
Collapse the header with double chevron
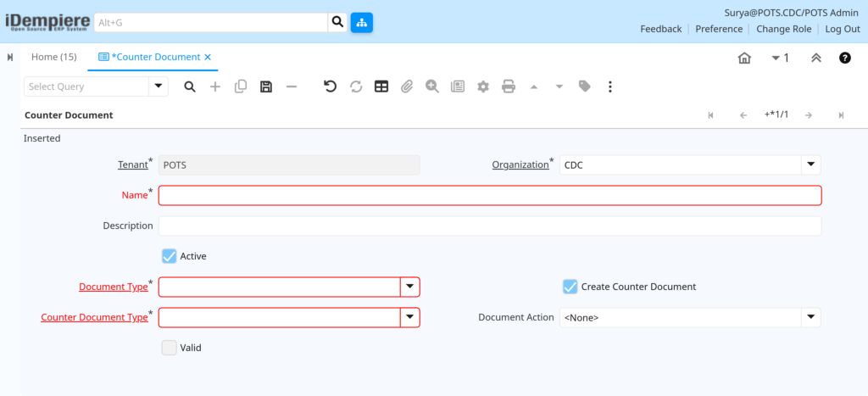click(x=816, y=59)
